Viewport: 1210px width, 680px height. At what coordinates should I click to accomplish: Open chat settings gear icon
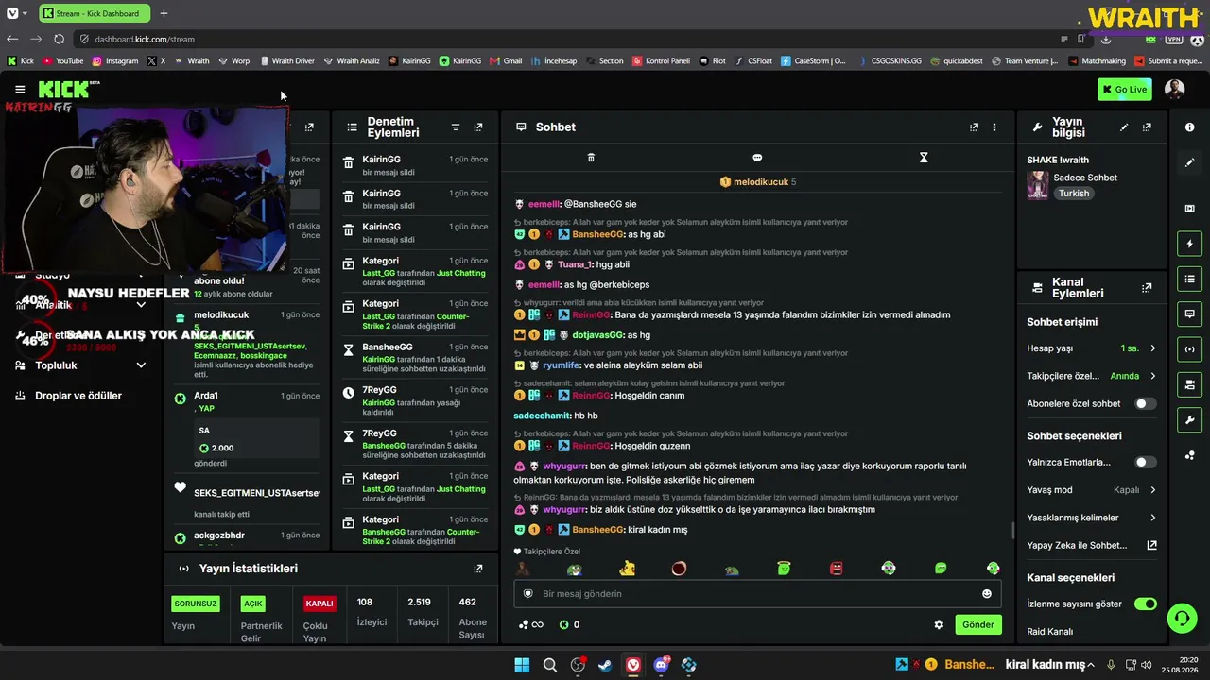(x=939, y=625)
